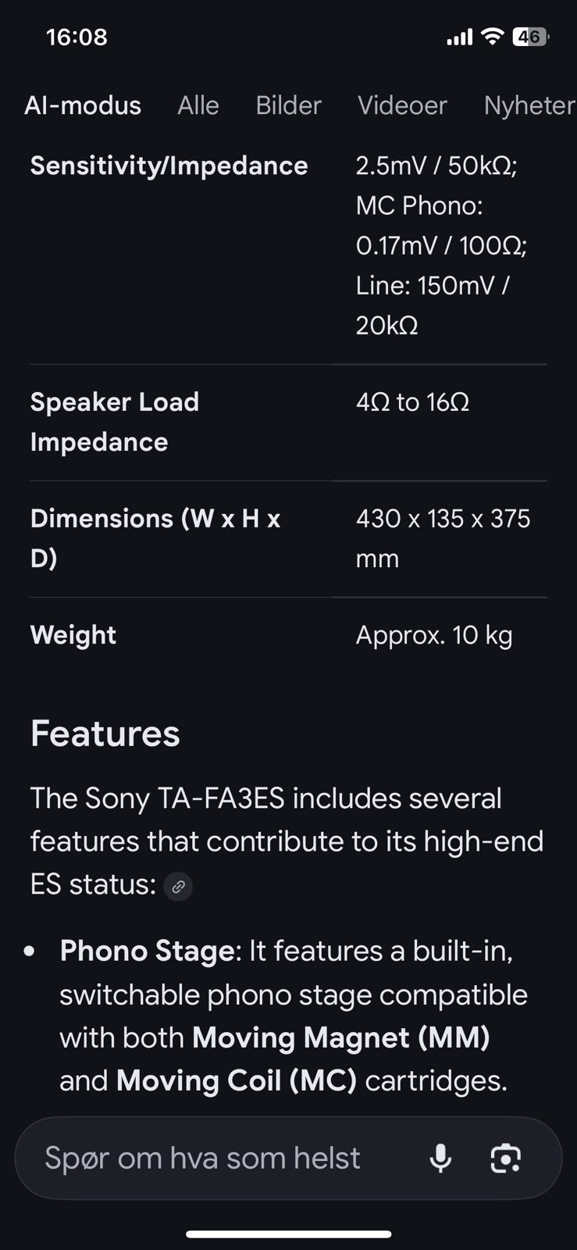Viewport: 577px width, 1250px height.
Task: Switch to Bilder tab
Action: tap(288, 105)
